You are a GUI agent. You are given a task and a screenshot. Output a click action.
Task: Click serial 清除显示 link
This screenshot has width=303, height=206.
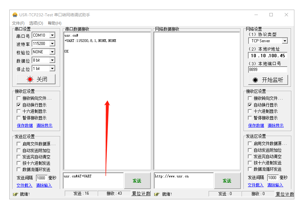tap(45, 125)
